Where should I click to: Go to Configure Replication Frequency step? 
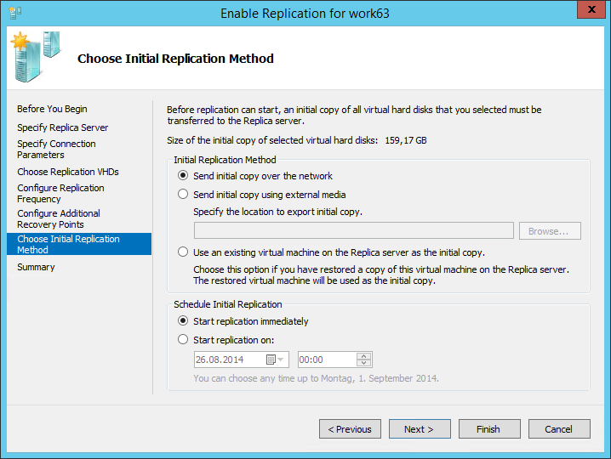coord(60,193)
